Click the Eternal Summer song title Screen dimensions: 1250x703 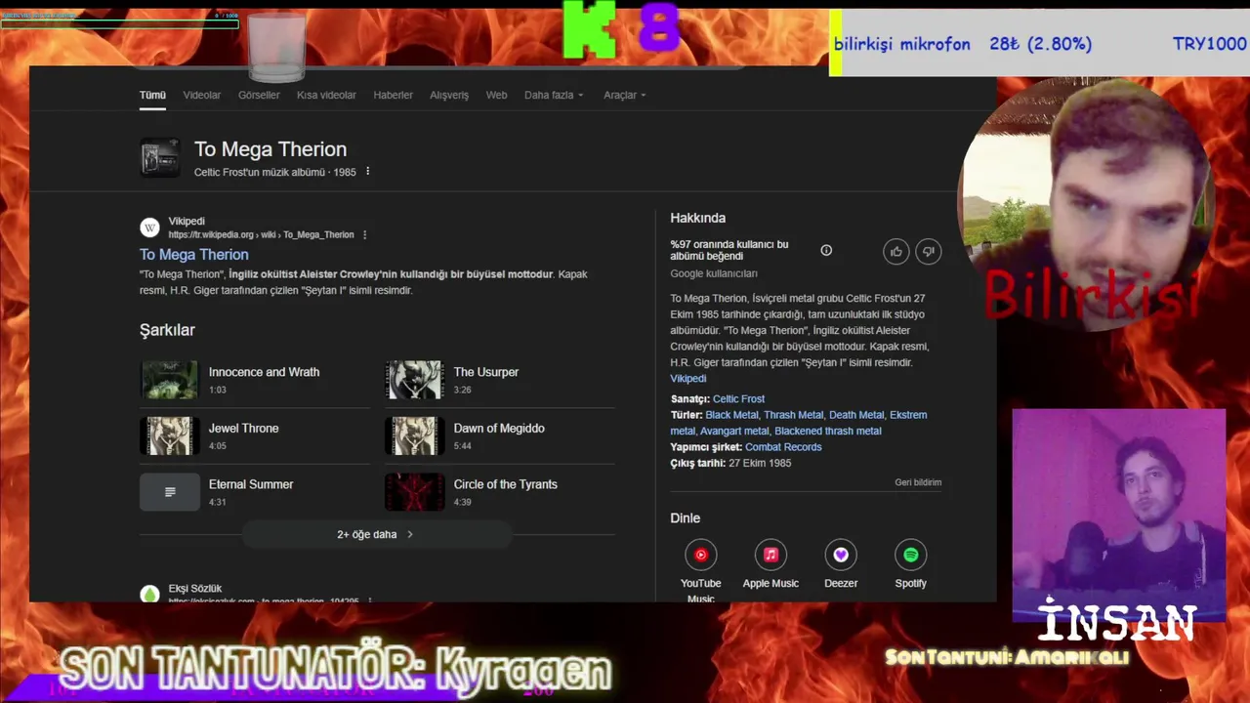(x=251, y=484)
